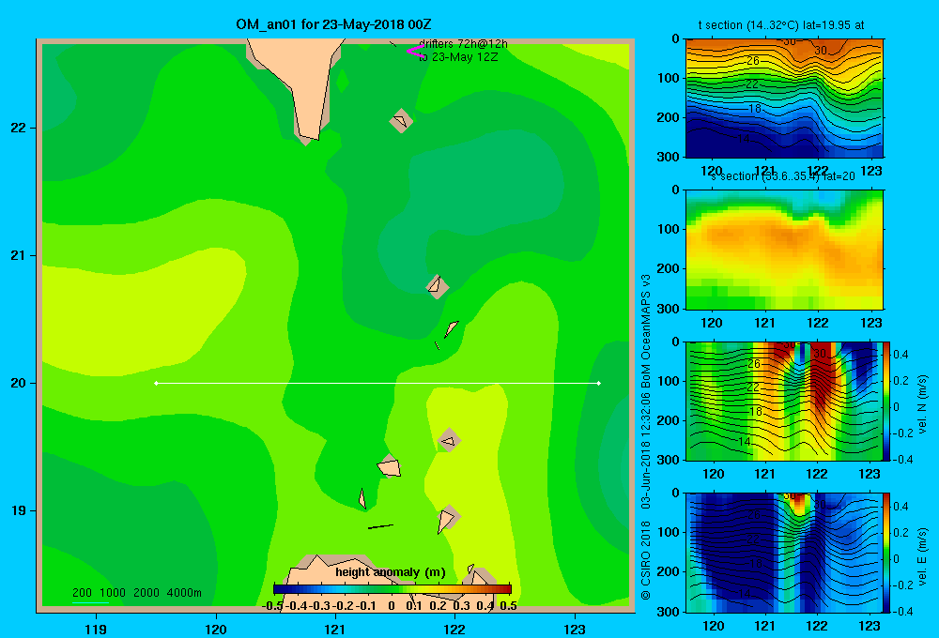Click latitude label '20' on main map axis

point(19,383)
